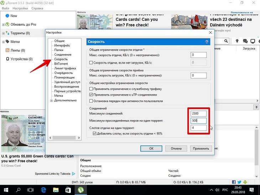
Task: Expand the Торренты (0) tree node
Action: (x=3, y=33)
